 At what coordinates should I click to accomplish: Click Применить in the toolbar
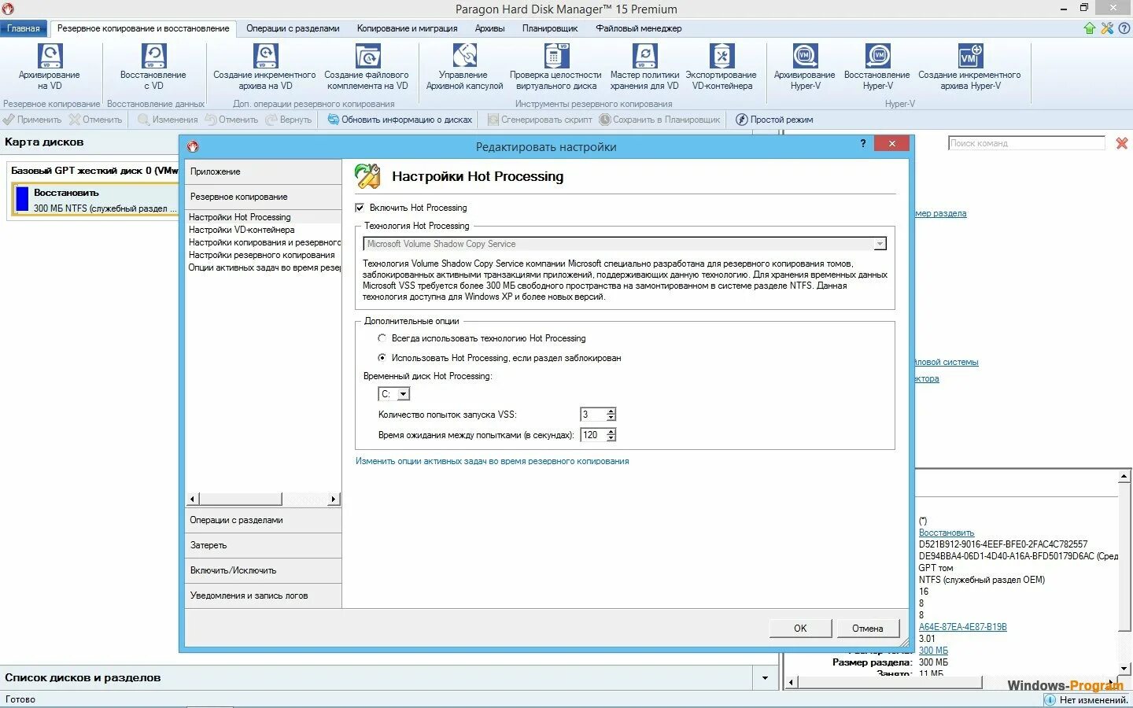click(x=32, y=120)
